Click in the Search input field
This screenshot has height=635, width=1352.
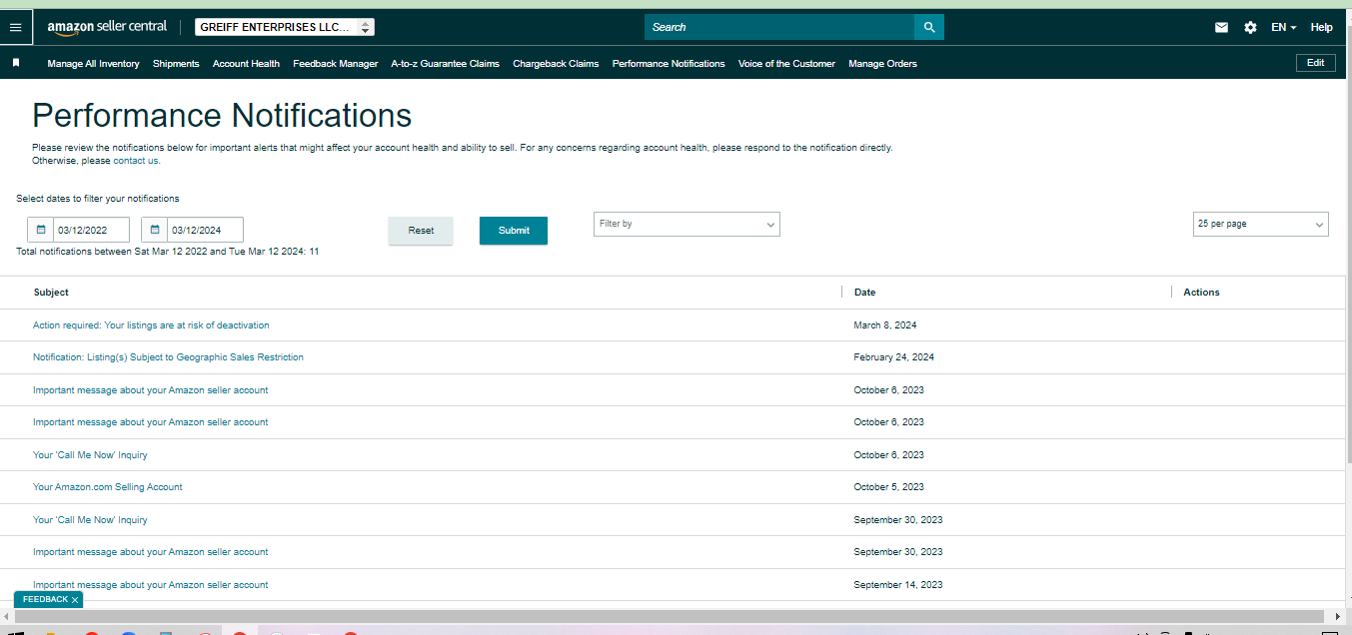point(779,27)
